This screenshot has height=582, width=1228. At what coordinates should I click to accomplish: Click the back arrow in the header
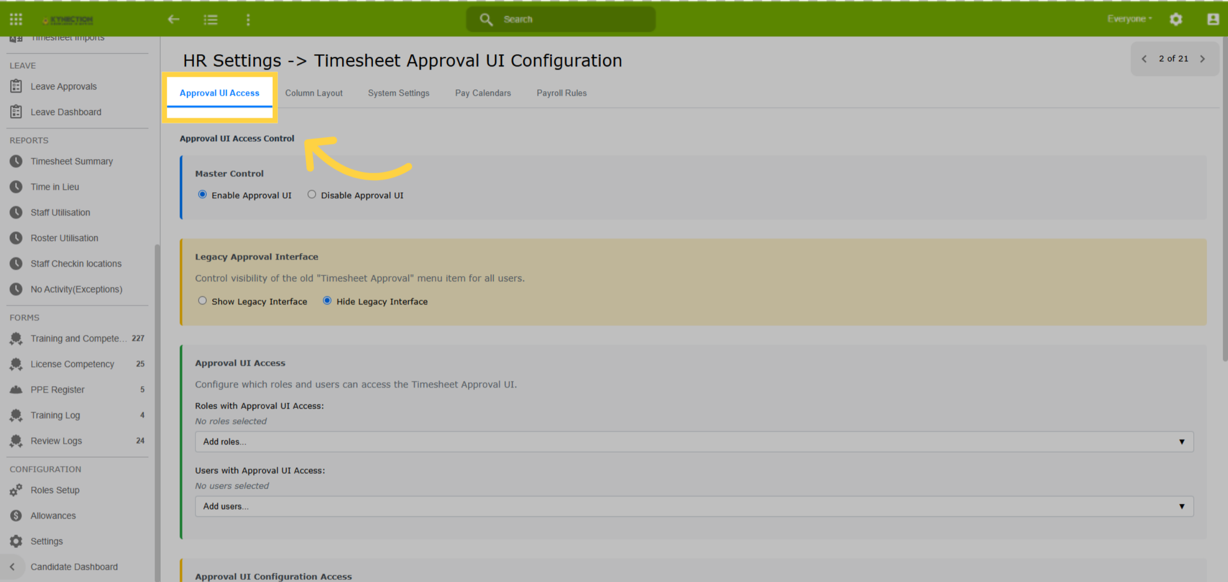click(x=173, y=19)
